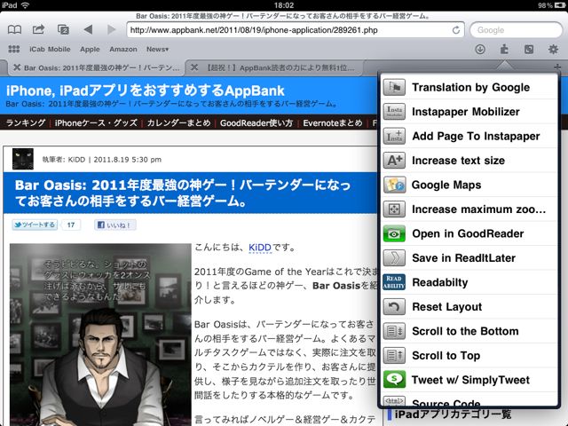Go back with the left arrow

(x=88, y=29)
